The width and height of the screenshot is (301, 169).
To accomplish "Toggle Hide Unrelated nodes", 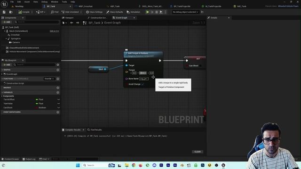I will [70, 12].
